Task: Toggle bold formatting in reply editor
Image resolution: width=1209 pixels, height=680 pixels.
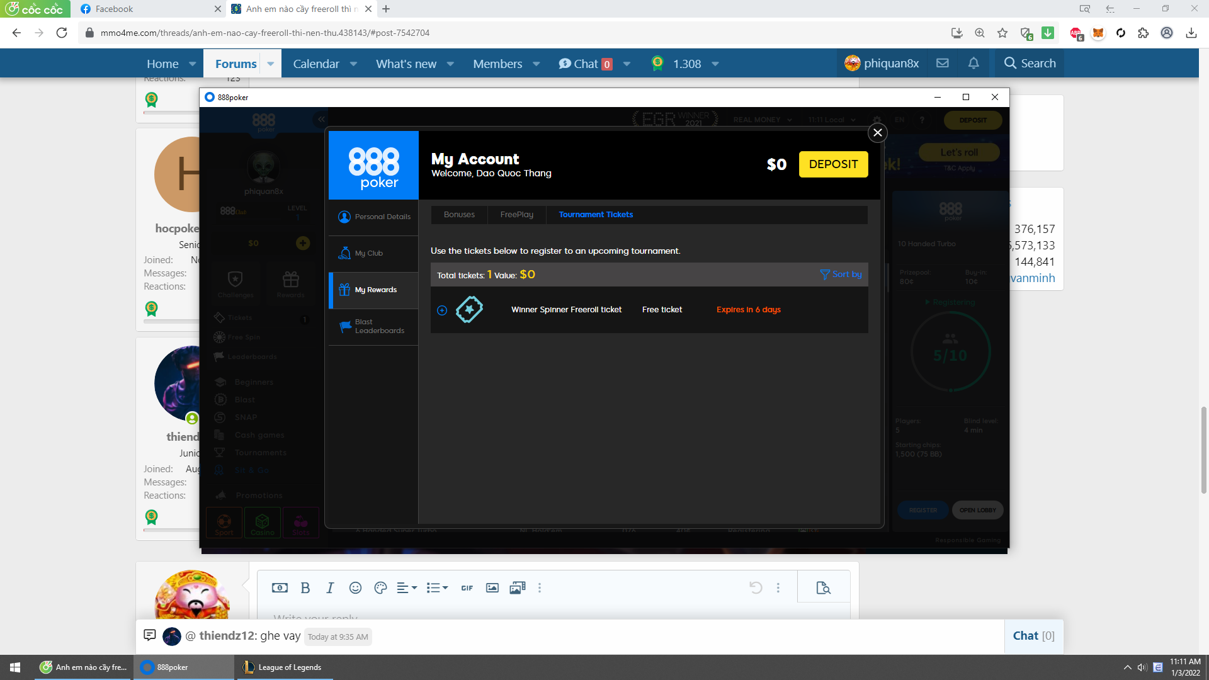Action: [x=305, y=588]
